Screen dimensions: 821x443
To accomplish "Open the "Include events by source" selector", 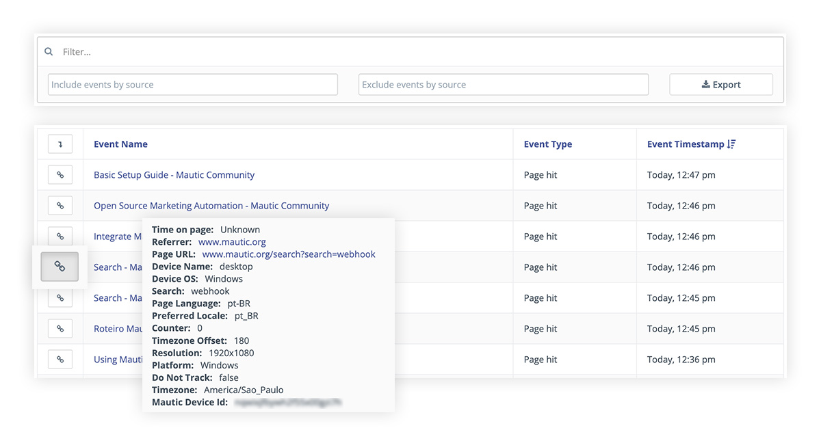I will coord(192,84).
